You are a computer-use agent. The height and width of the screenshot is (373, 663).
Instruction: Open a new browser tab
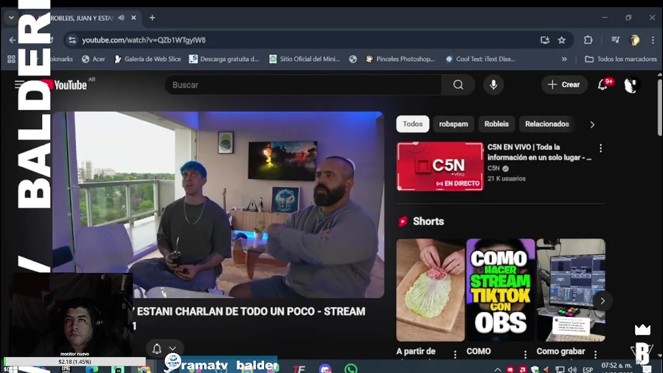[x=152, y=18]
